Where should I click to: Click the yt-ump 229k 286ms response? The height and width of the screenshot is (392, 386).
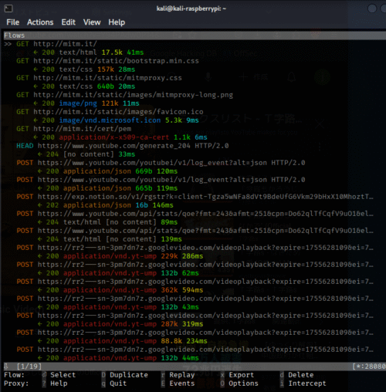[x=120, y=256]
